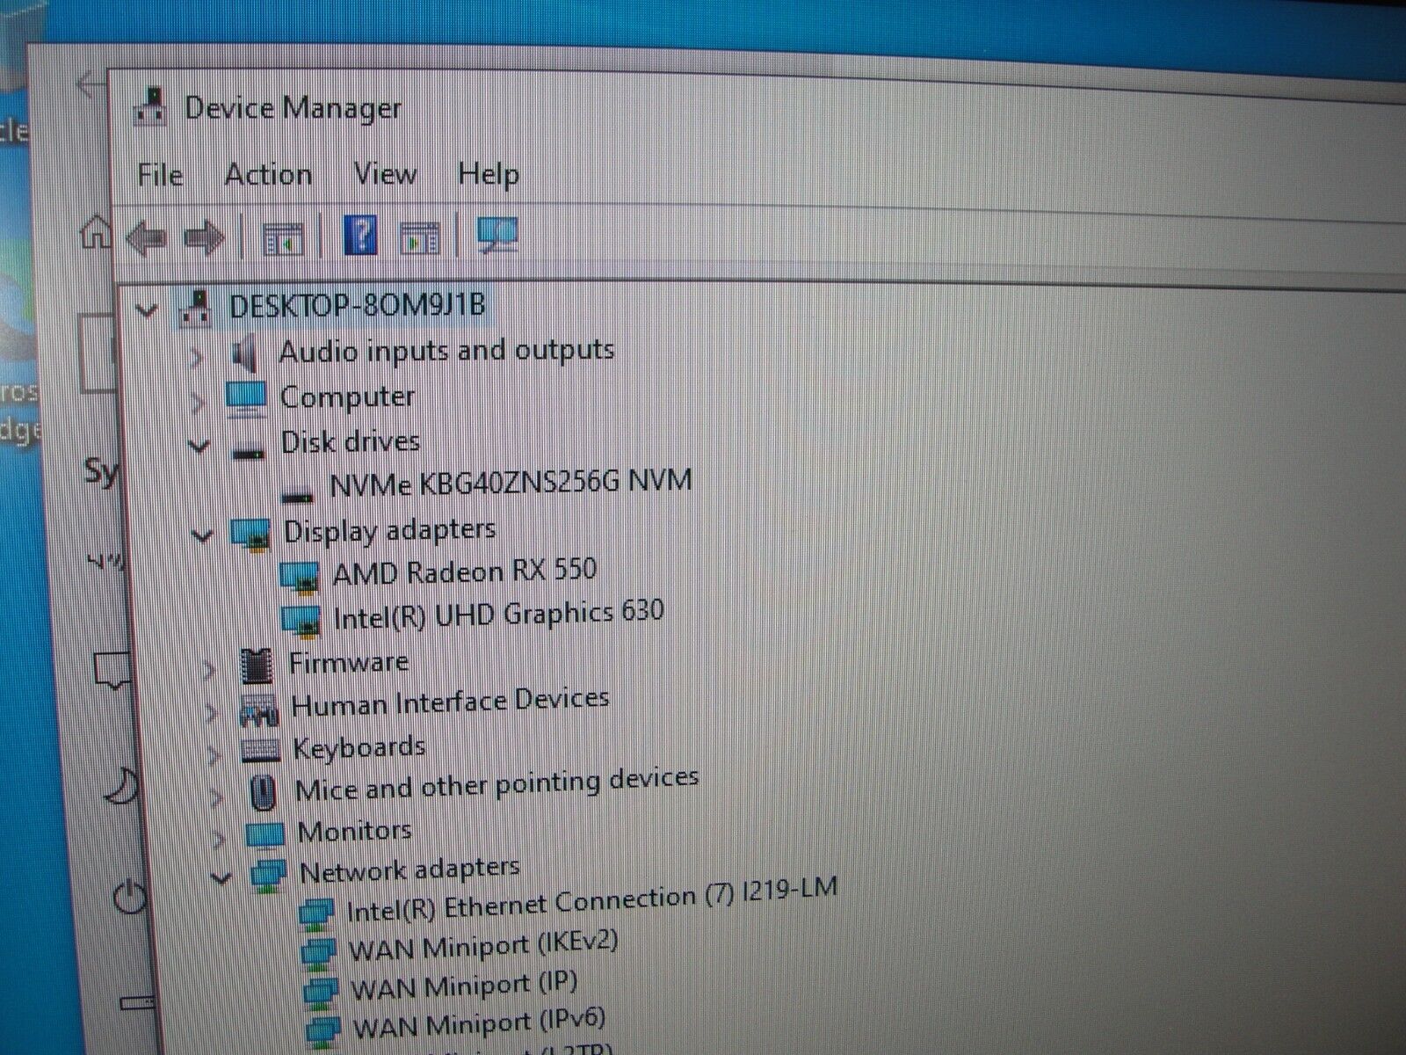Click Power icon in Settings sidebar
This screenshot has width=1406, height=1055.
coord(130,896)
